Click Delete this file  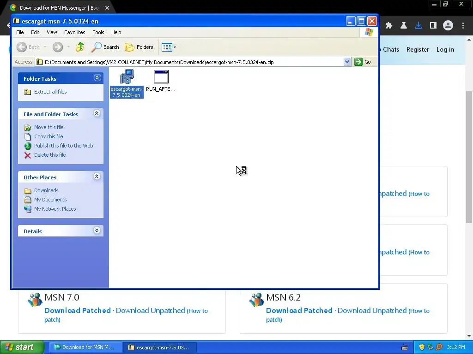[x=50, y=155]
